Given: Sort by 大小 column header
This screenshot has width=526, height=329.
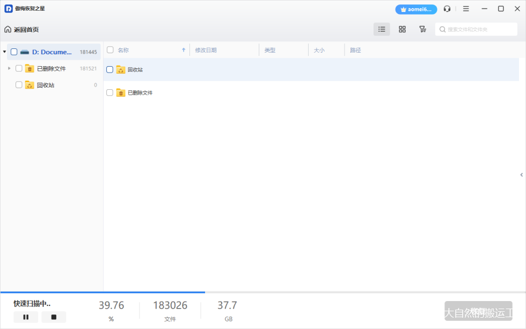Looking at the screenshot, I should [x=319, y=50].
